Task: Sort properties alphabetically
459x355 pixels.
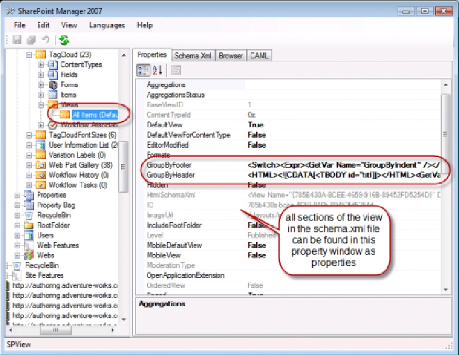Action: [157, 70]
